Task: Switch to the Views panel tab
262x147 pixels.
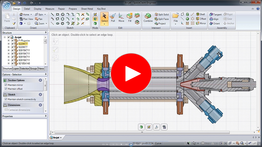Action: tap(41, 69)
